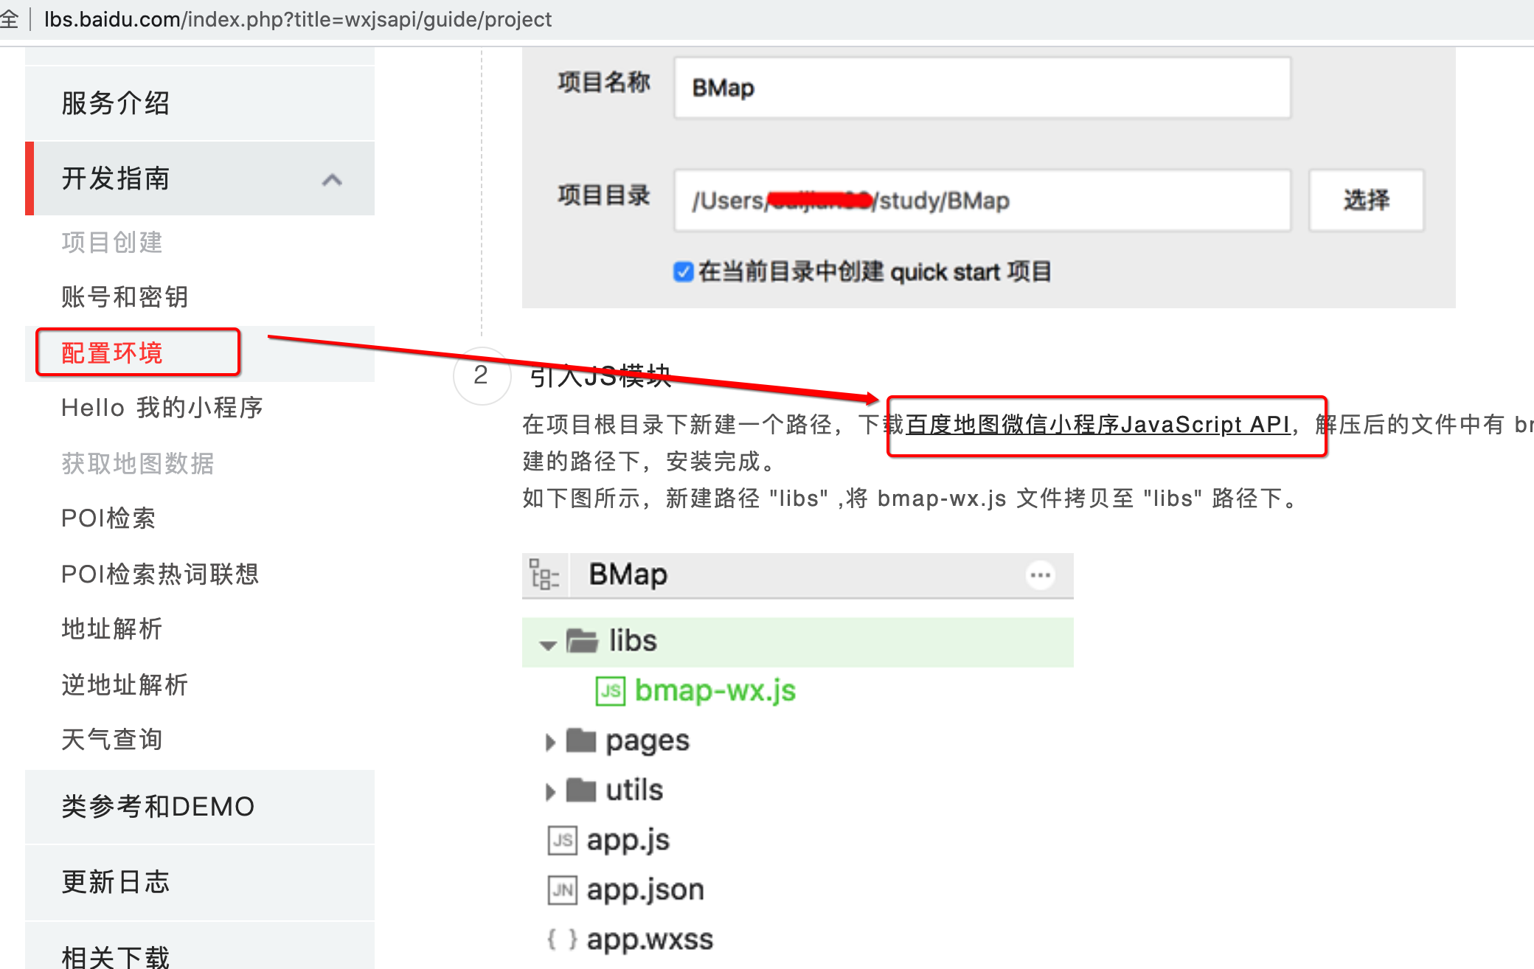This screenshot has height=969, width=1534.
Task: Collapse the libs folder arrow
Action: (547, 645)
